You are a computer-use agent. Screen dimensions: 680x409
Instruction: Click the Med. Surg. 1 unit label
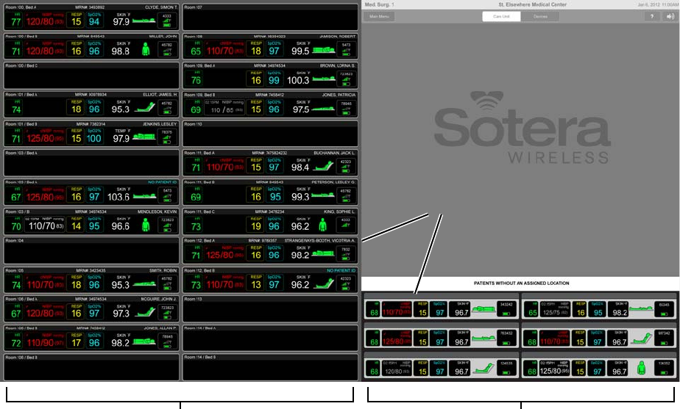tap(380, 4)
